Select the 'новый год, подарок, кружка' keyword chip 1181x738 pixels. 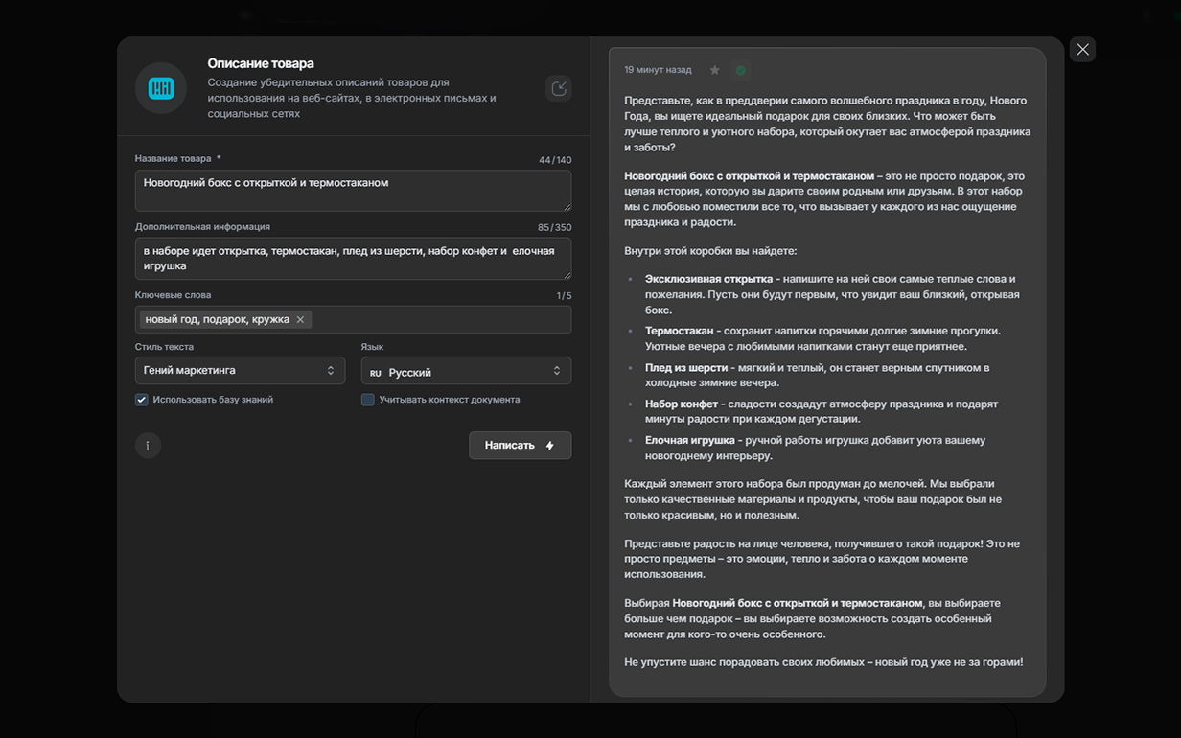click(x=217, y=320)
